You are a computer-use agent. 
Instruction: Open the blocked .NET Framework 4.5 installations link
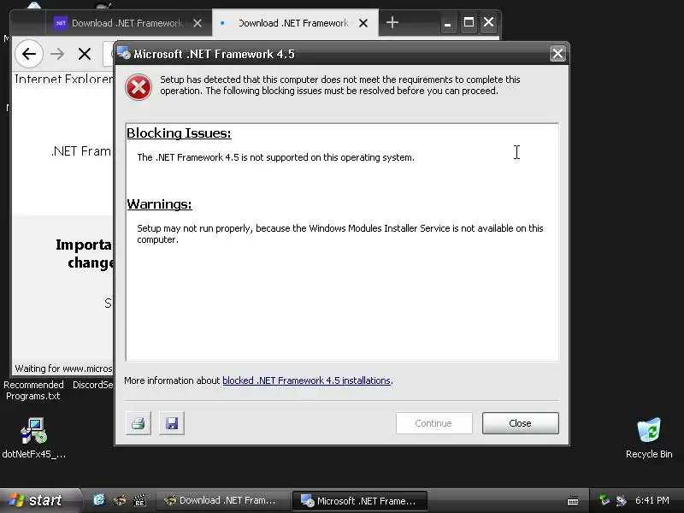[x=306, y=380]
